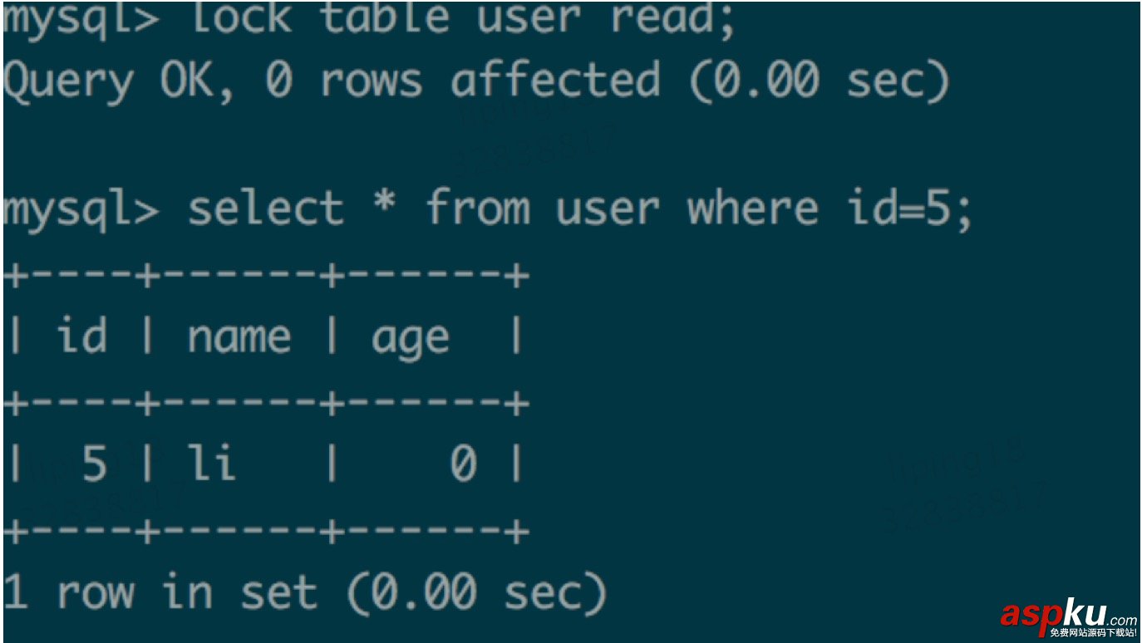Click the "name" column header
Image resolution: width=1142 pixels, height=643 pixels.
tap(239, 338)
